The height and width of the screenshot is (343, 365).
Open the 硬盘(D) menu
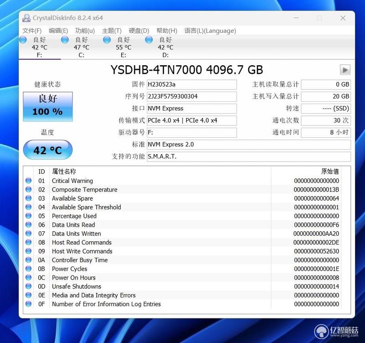[x=139, y=31]
